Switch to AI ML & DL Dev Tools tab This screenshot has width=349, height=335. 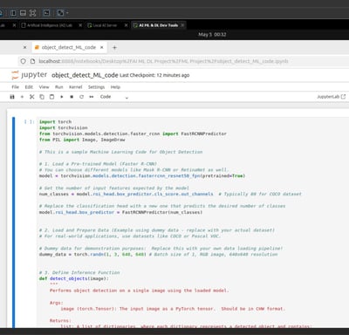tap(159, 25)
